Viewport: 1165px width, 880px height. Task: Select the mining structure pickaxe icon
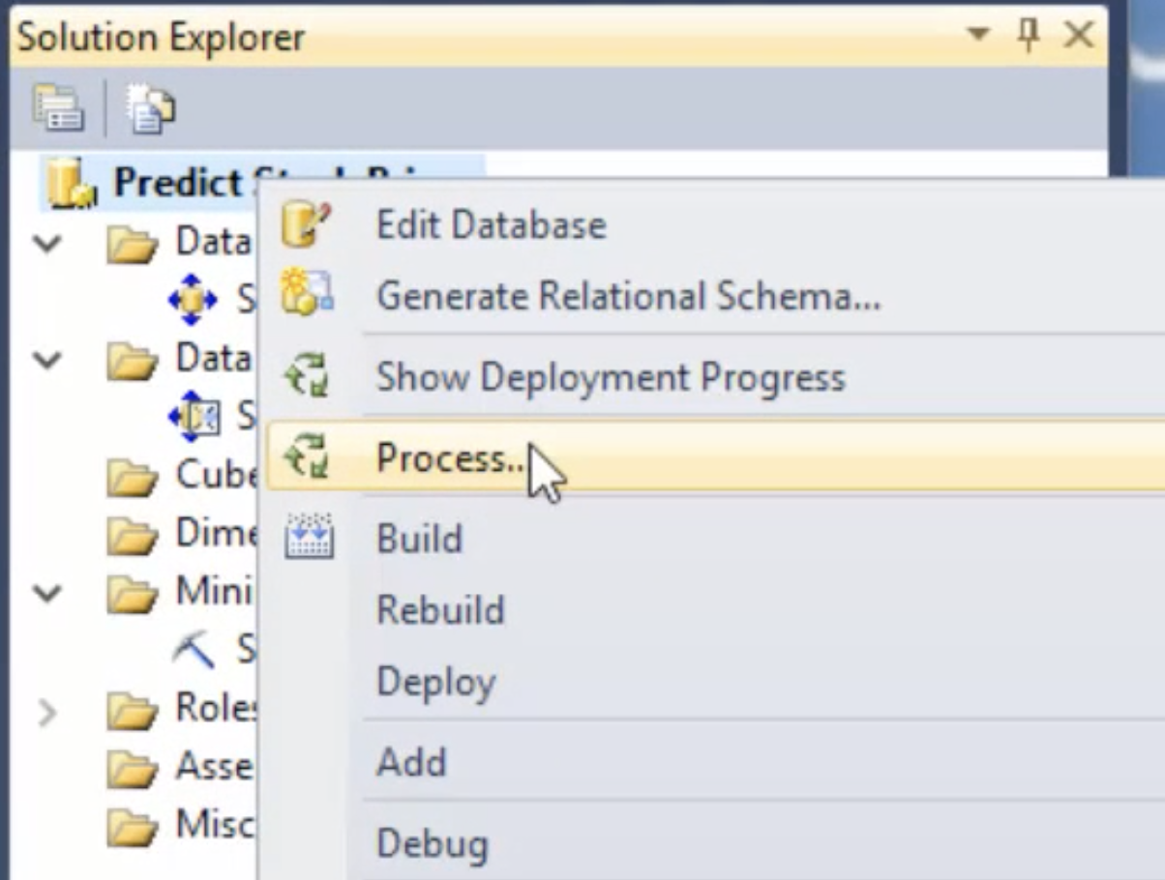click(194, 651)
